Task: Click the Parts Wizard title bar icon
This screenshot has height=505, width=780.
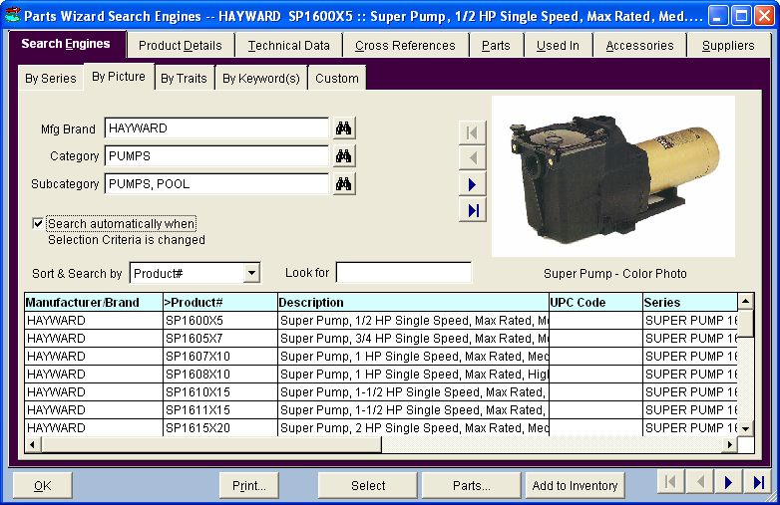Action: coord(12,15)
